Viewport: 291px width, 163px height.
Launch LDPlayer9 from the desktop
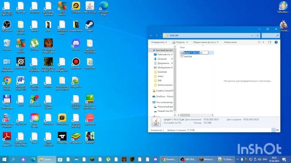(x=76, y=7)
